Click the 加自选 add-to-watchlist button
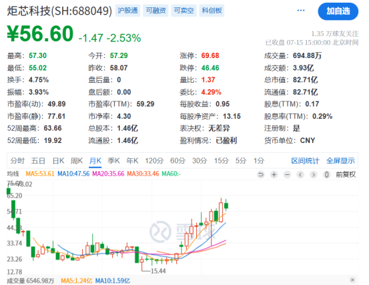Viewport: 369px width, 285px height. (338, 11)
